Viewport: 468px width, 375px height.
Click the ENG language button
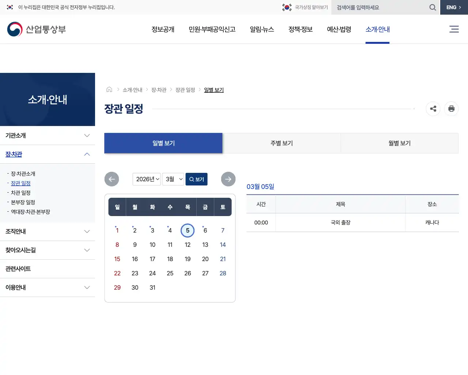click(453, 7)
